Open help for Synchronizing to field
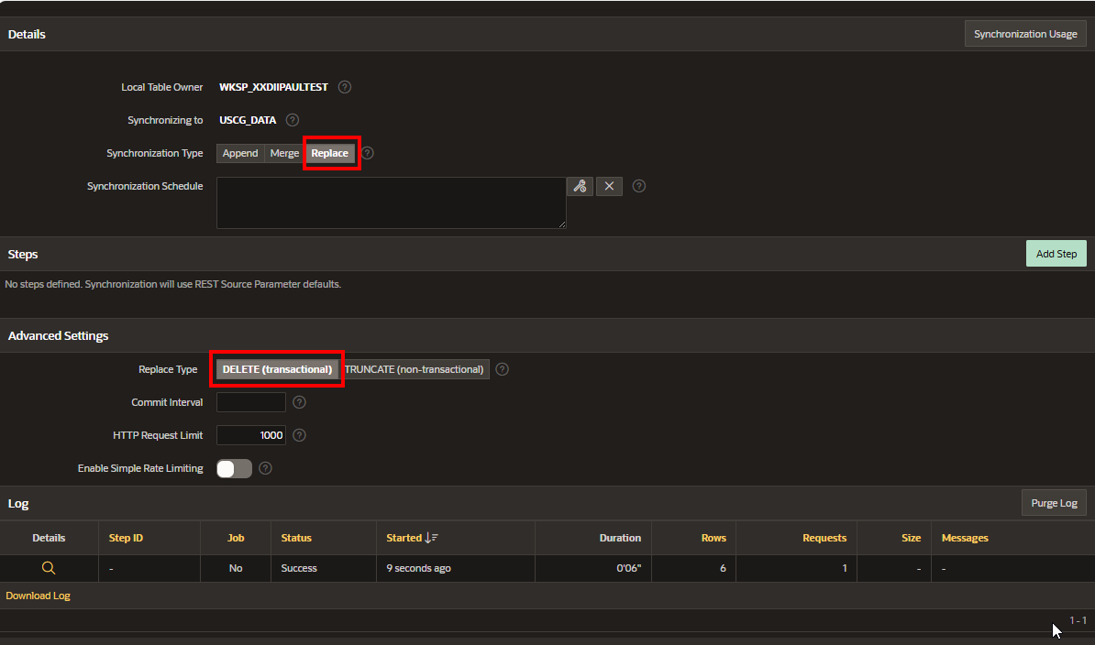The image size is (1095, 645). click(x=293, y=120)
